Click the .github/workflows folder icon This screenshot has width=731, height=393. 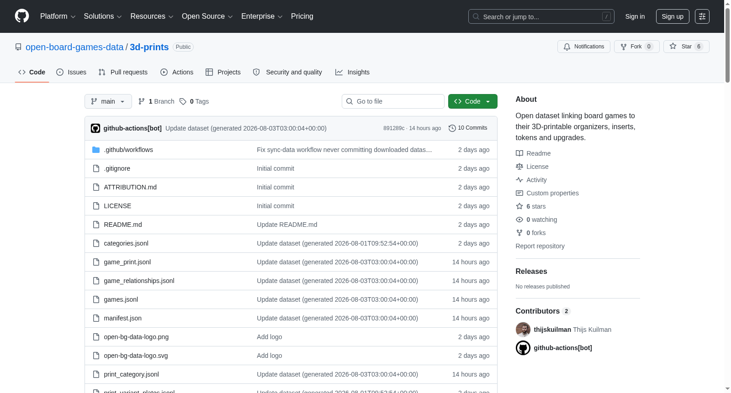96,150
